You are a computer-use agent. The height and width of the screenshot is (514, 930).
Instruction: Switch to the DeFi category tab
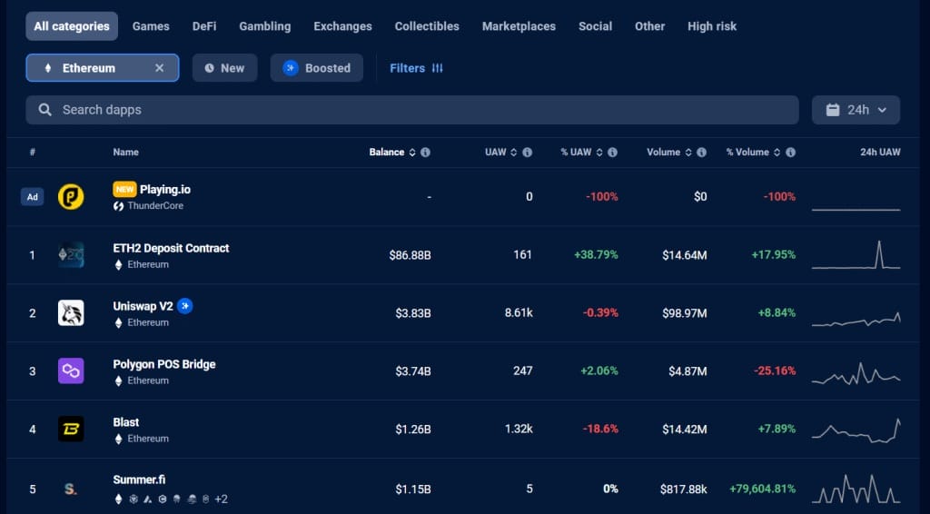click(x=204, y=26)
